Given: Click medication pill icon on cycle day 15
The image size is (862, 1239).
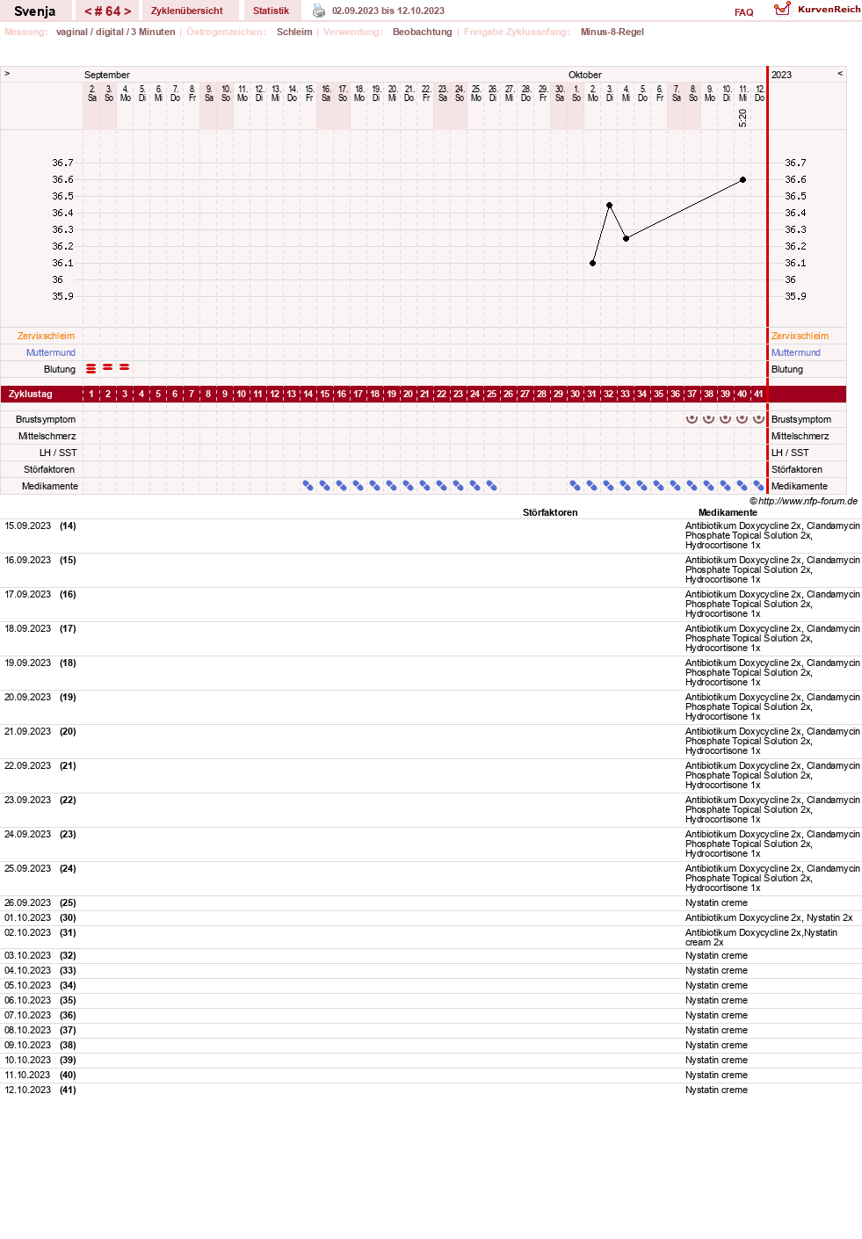Looking at the screenshot, I should 324,485.
